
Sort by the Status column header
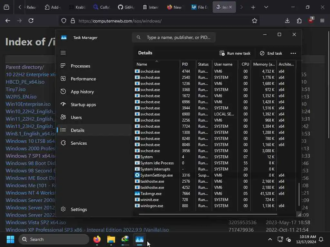point(204,64)
